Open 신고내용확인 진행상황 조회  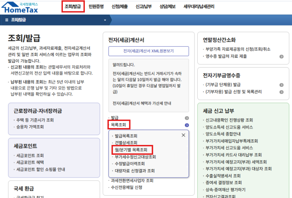click(229, 120)
